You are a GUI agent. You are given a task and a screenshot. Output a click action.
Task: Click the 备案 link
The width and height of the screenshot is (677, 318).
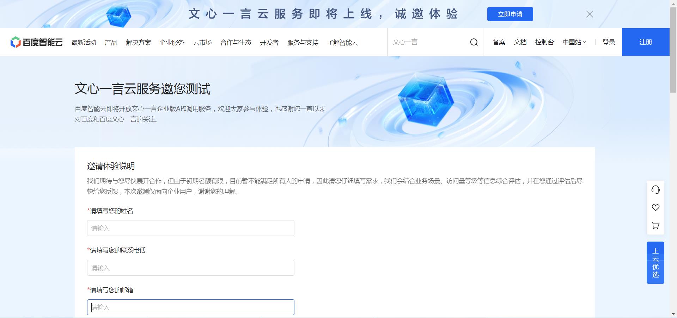point(499,42)
